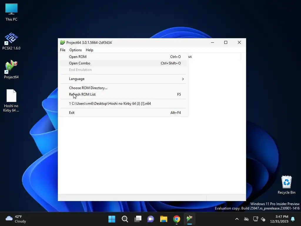Image resolution: width=301 pixels, height=226 pixels.
Task: Choose Exit from the File menu
Action: (x=123, y=113)
